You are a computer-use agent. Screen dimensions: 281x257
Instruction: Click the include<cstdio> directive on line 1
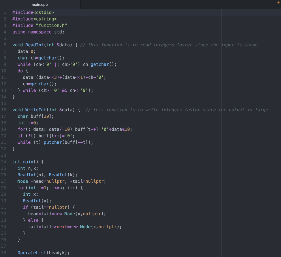point(33,12)
